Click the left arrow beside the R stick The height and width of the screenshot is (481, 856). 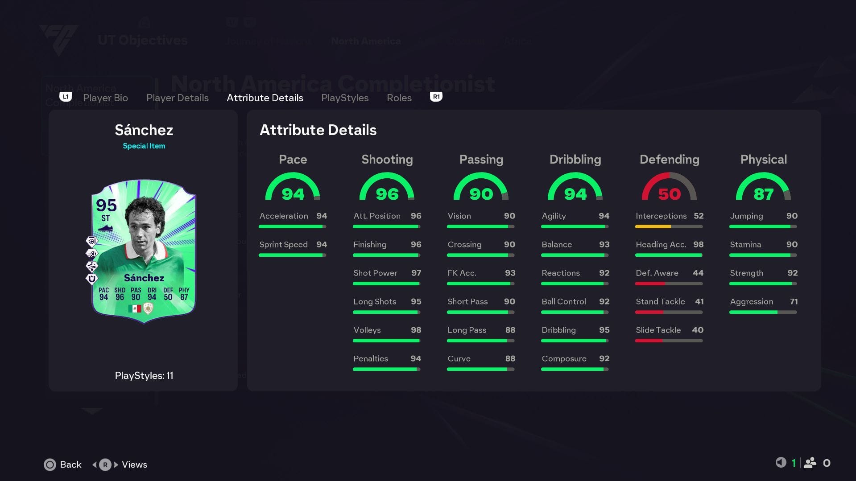95,465
